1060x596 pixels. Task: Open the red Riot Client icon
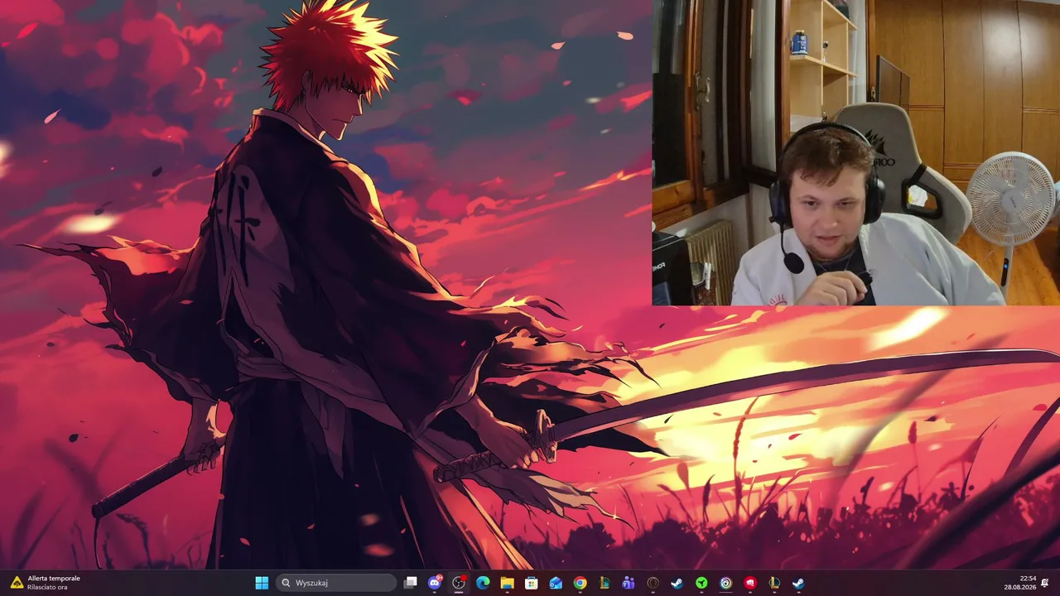coord(749,583)
